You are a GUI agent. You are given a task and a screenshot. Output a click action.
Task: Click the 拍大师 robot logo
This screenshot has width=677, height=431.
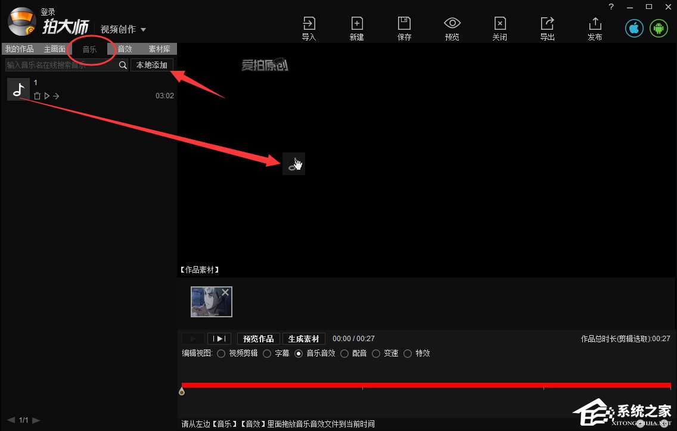[x=21, y=21]
